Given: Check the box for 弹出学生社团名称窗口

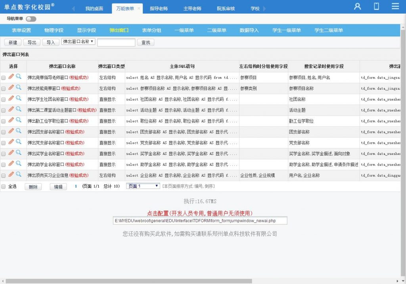Looking at the screenshot, I should pos(3,100).
